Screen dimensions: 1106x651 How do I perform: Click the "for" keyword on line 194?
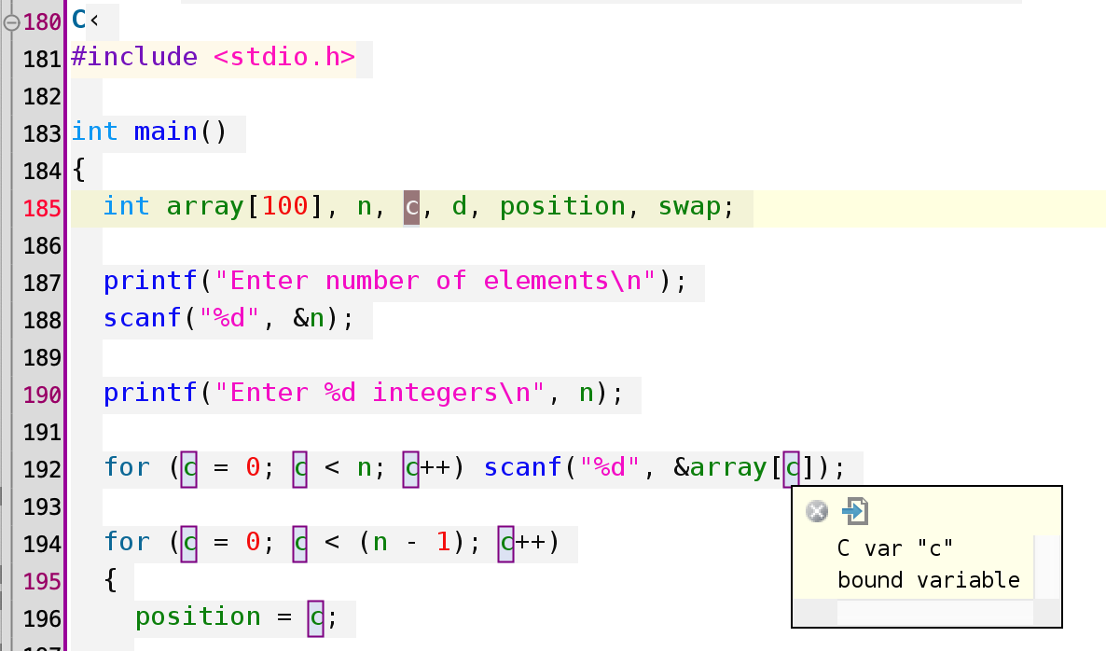[x=127, y=542]
